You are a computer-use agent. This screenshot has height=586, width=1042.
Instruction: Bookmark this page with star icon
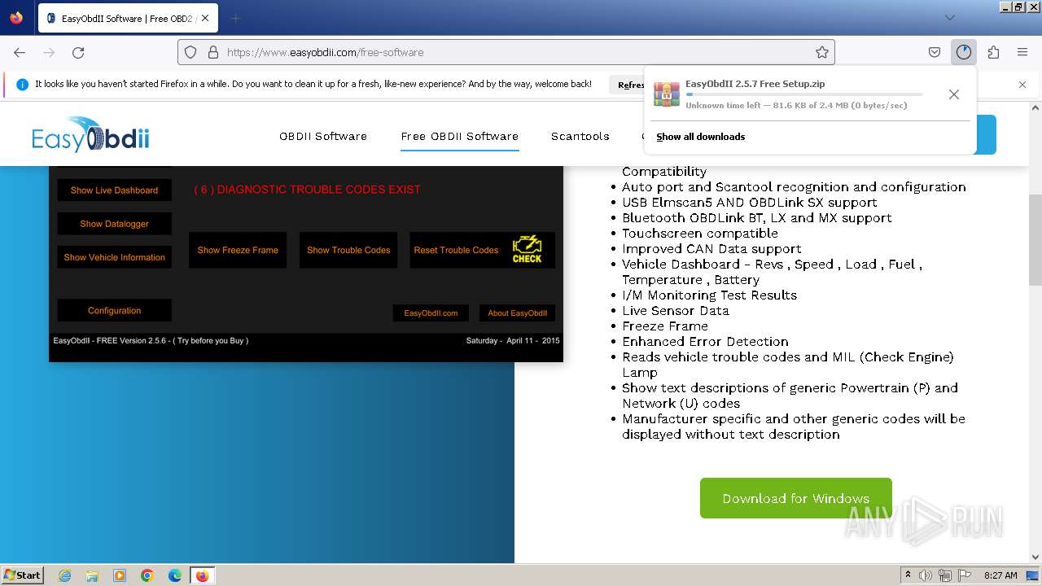[822, 52]
